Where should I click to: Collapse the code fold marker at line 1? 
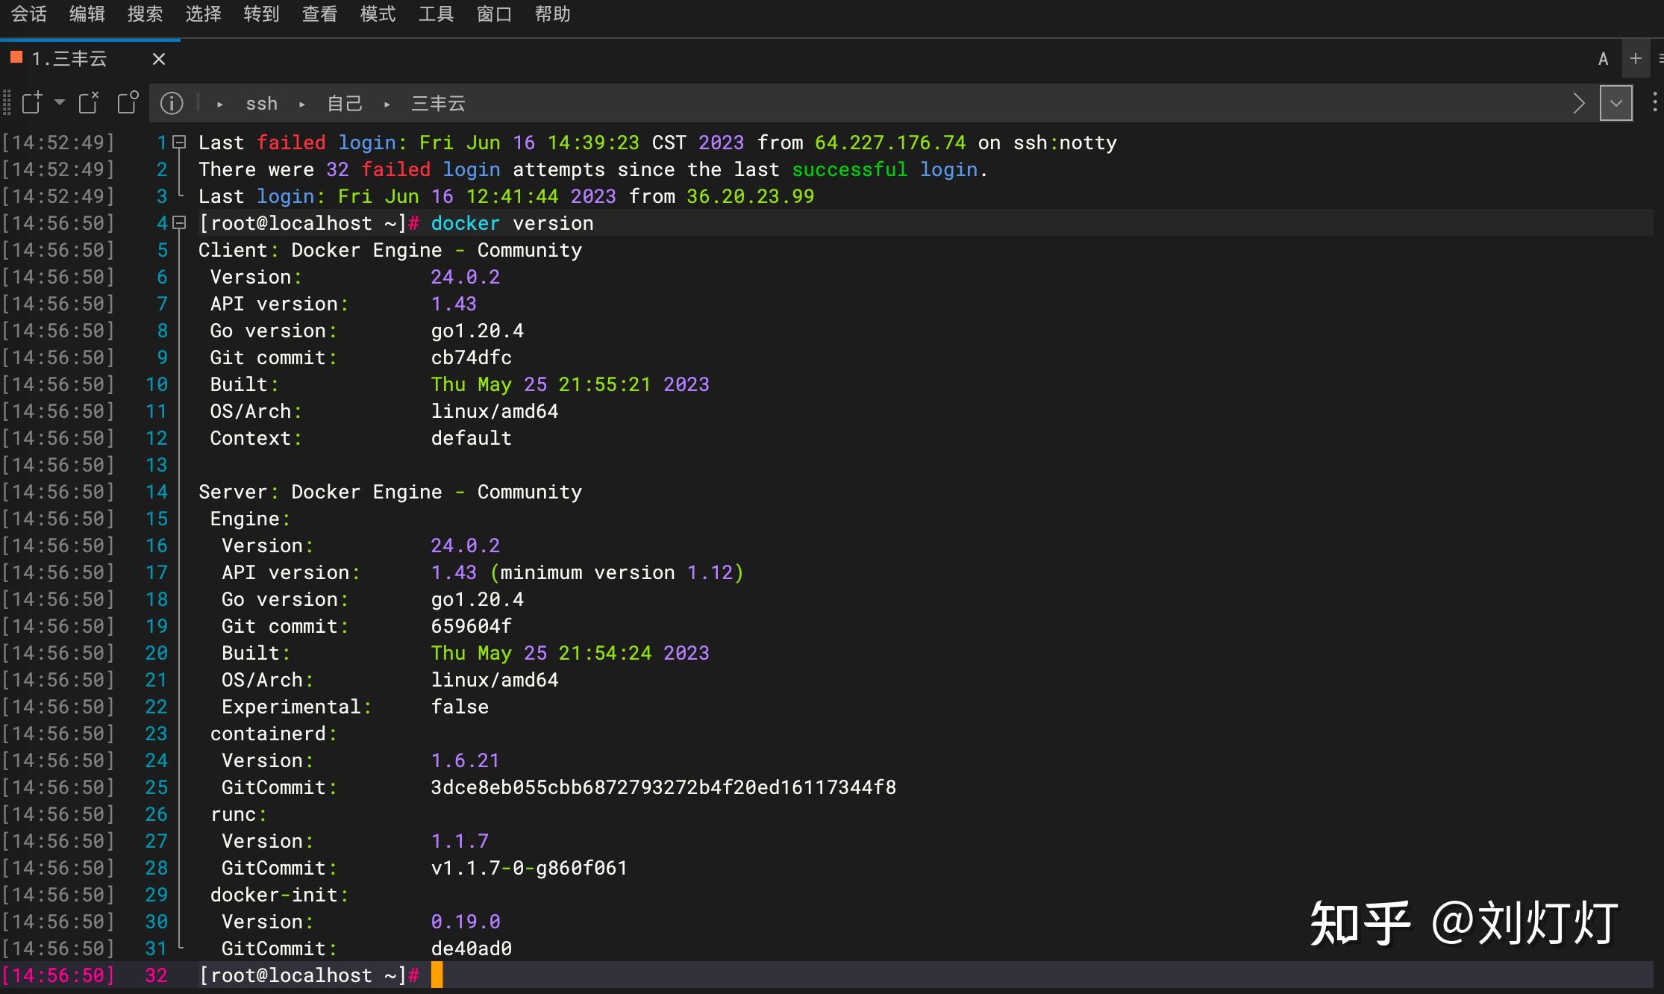click(178, 141)
